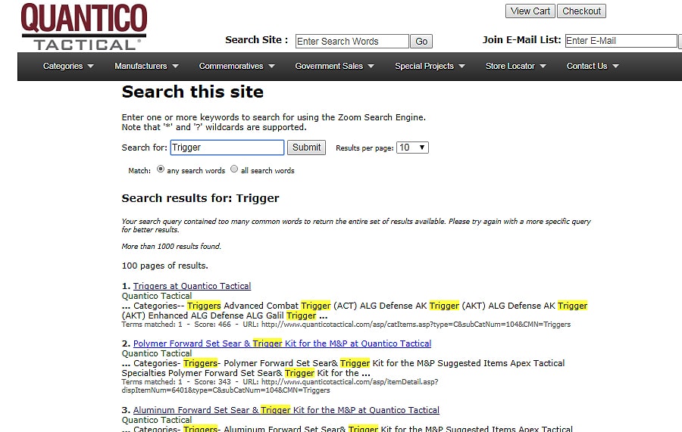Click the Search results for: Trigger heading

(x=200, y=198)
